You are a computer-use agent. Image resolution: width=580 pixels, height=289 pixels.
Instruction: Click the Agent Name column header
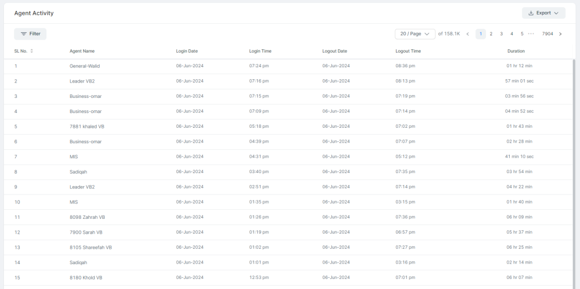click(x=82, y=51)
